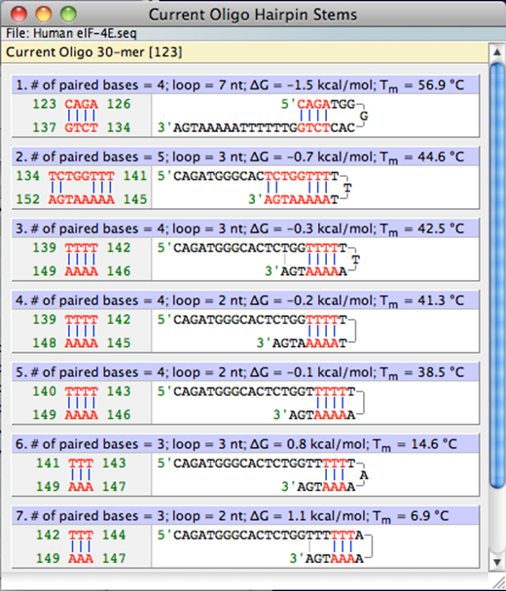Image resolution: width=506 pixels, height=591 pixels.
Task: Click the 3'AGTAAAA strand in hairpin 6
Action: [318, 487]
